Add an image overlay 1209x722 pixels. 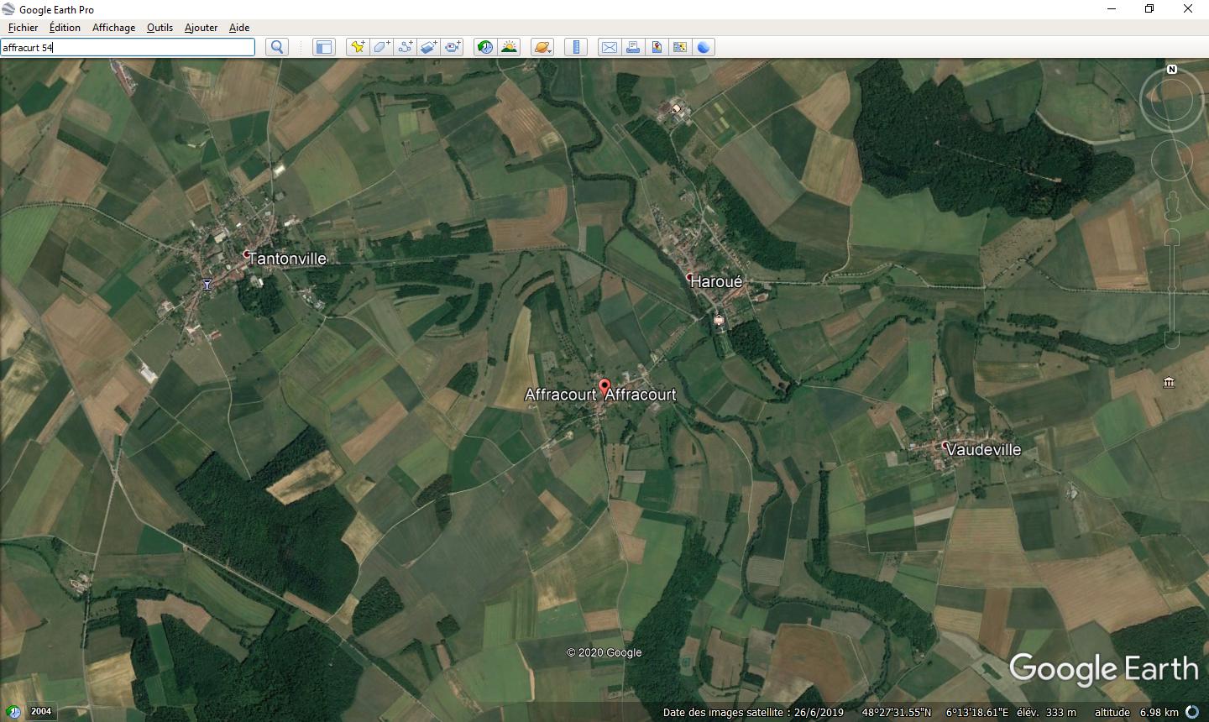[428, 47]
